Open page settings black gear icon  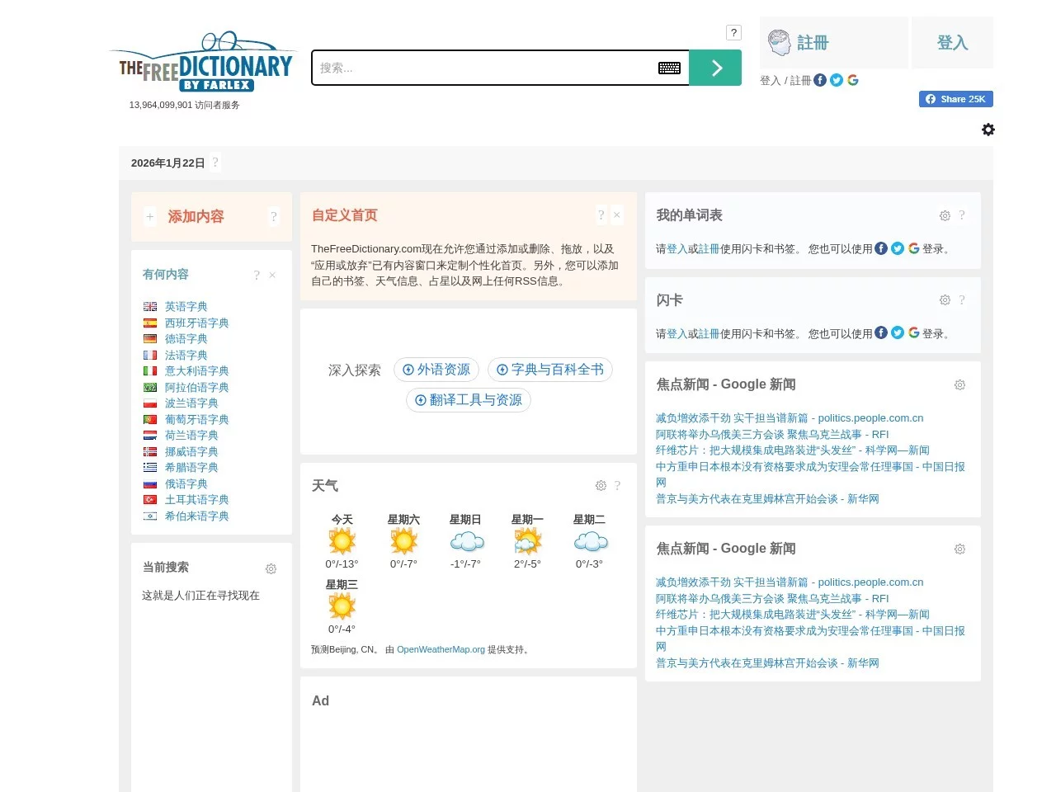coord(988,130)
